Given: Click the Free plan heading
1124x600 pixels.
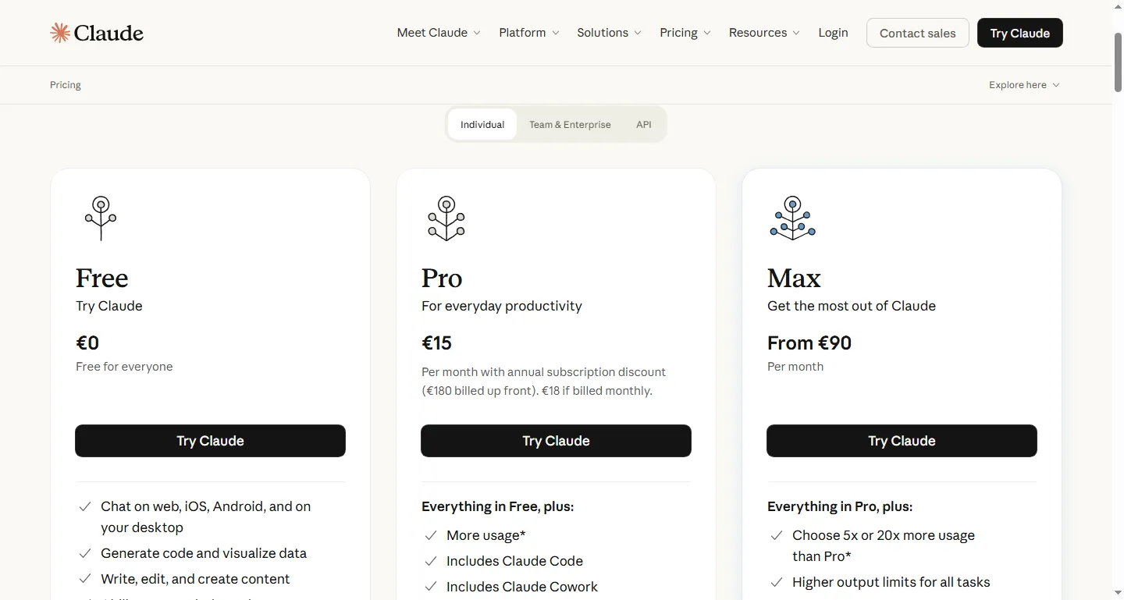Looking at the screenshot, I should (x=102, y=278).
